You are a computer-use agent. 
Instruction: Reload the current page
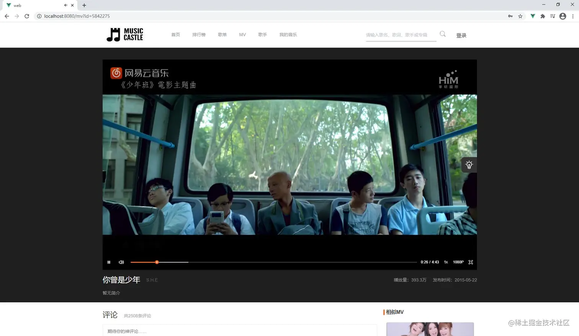click(27, 16)
